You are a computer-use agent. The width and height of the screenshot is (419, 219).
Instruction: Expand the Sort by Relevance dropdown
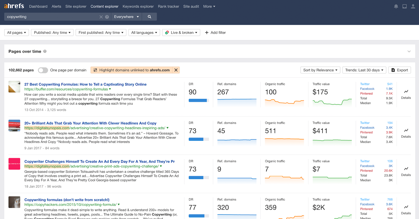tap(320, 70)
